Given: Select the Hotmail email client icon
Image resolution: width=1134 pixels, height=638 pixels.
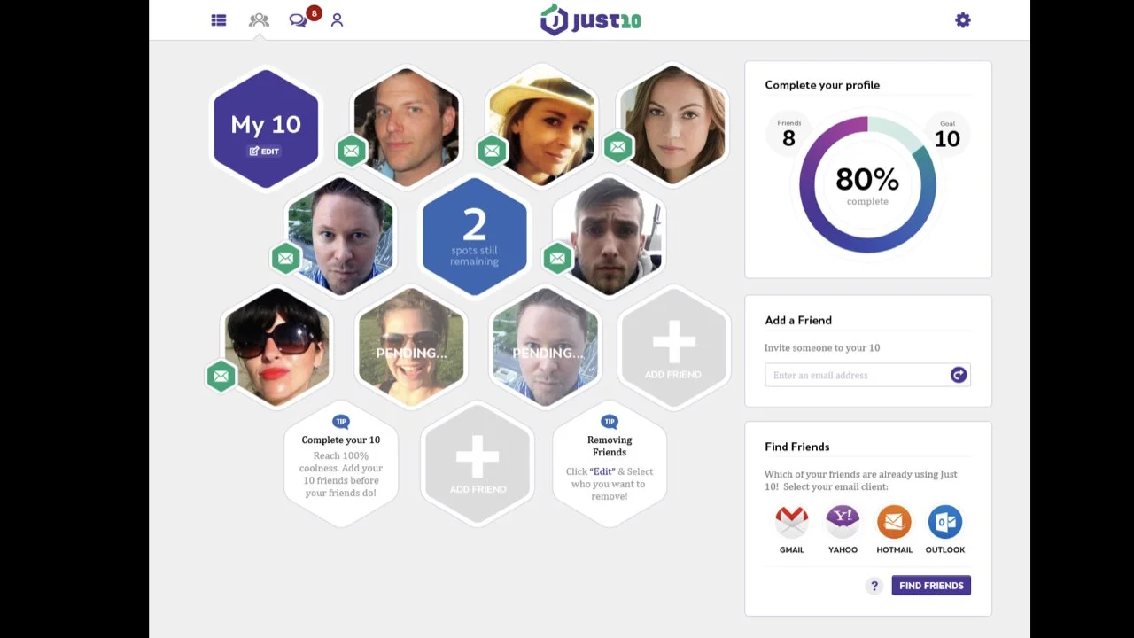Looking at the screenshot, I should tap(894, 522).
